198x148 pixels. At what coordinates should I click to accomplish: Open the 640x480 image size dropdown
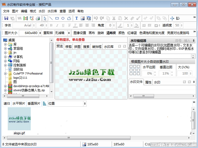tap(40, 33)
